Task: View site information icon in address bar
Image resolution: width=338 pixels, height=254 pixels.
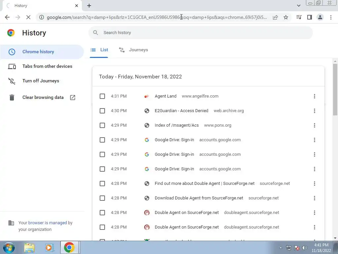Action: coord(41,17)
